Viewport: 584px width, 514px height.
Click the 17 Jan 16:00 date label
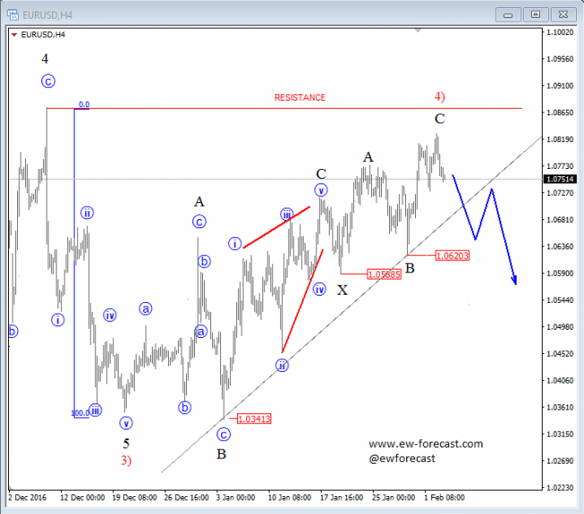[x=341, y=498]
